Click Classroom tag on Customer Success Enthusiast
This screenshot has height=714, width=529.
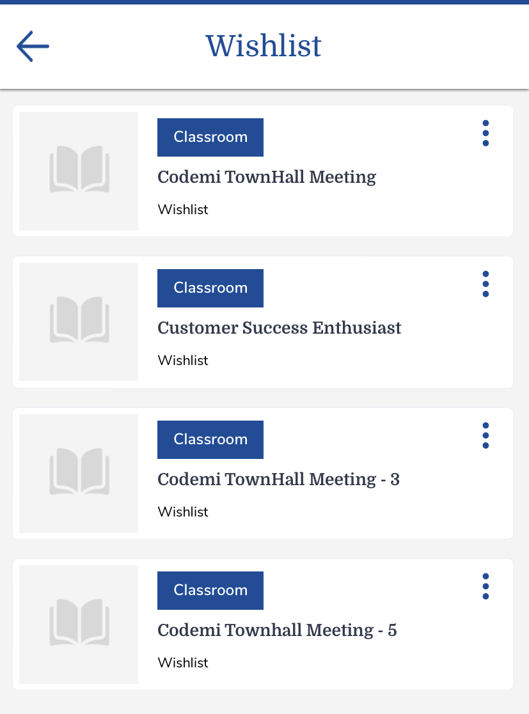point(210,288)
